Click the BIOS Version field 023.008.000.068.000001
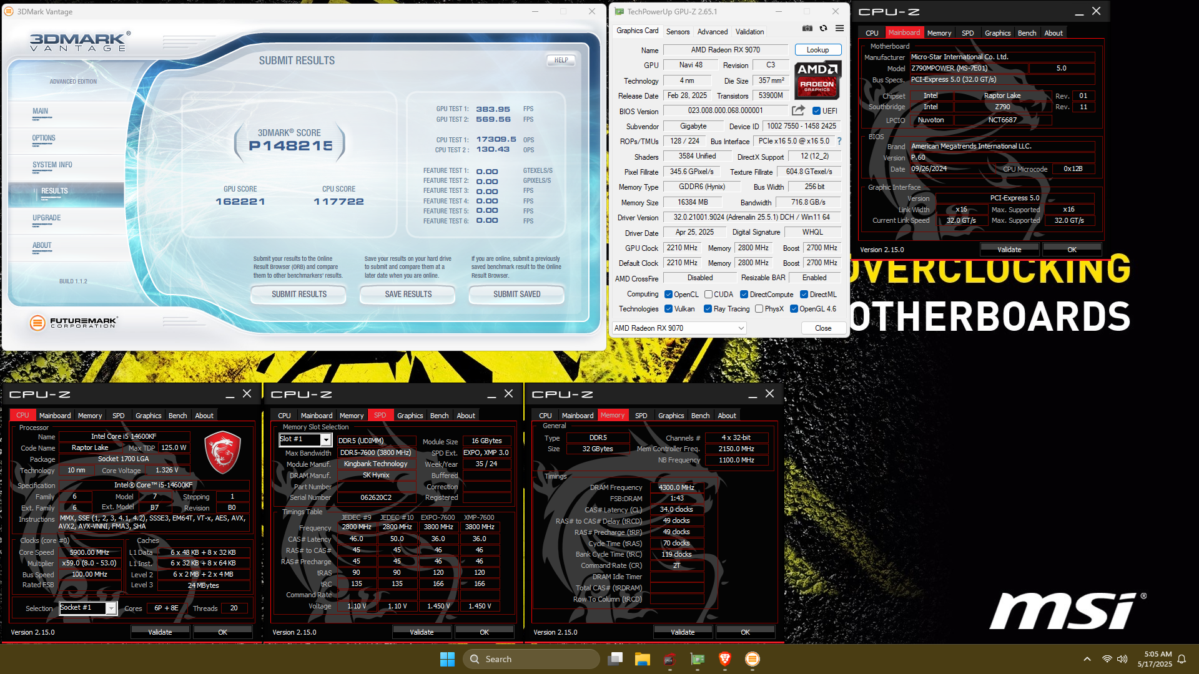The image size is (1199, 674). click(x=726, y=110)
